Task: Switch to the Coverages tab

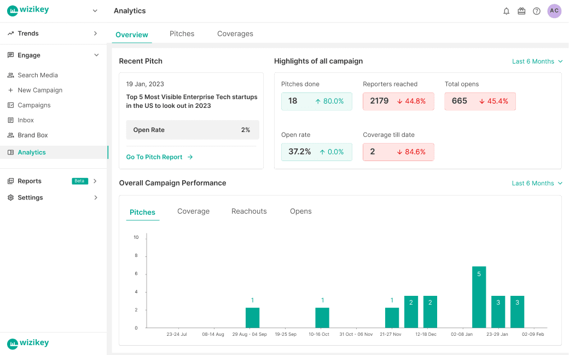Action: point(235,33)
